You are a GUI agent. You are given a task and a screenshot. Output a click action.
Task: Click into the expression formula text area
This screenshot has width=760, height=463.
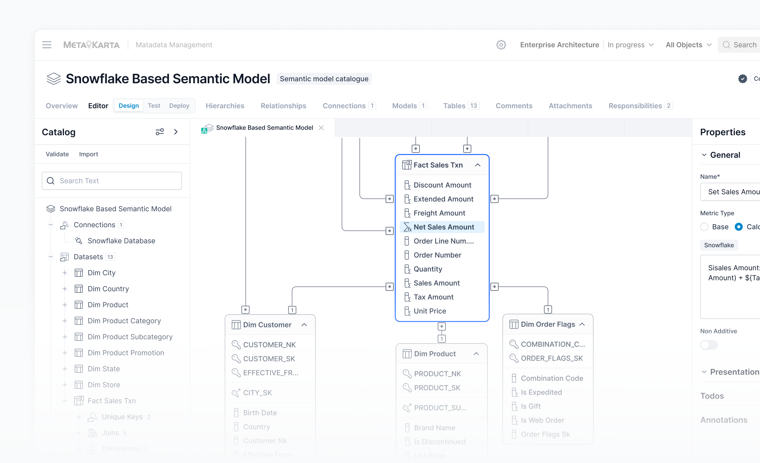pyautogui.click(x=730, y=287)
